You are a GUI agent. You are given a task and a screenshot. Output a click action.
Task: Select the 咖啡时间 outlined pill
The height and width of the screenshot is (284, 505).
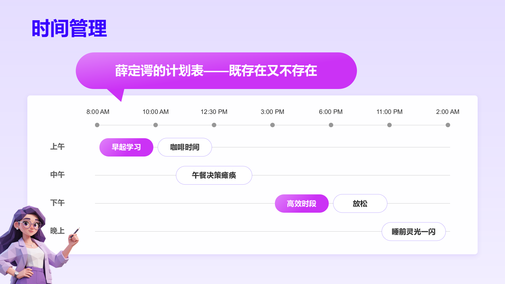tap(185, 147)
